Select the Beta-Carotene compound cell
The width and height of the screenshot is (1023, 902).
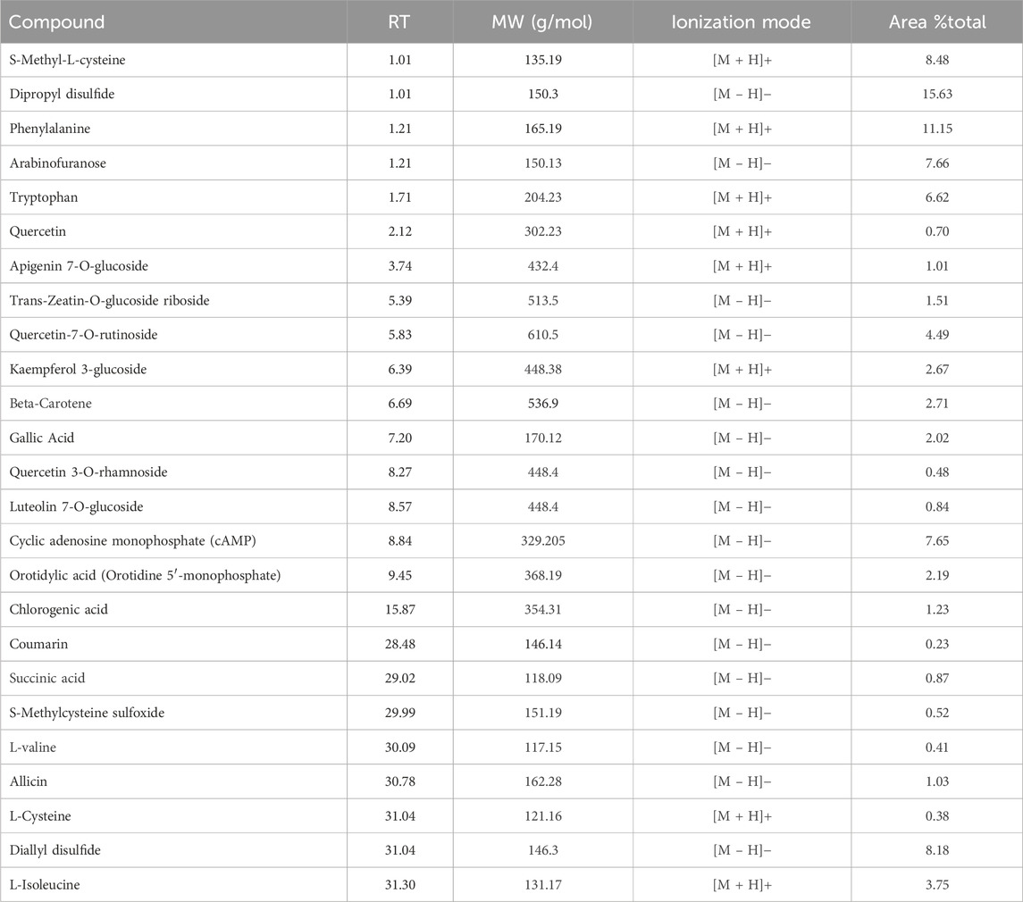[x=52, y=404]
